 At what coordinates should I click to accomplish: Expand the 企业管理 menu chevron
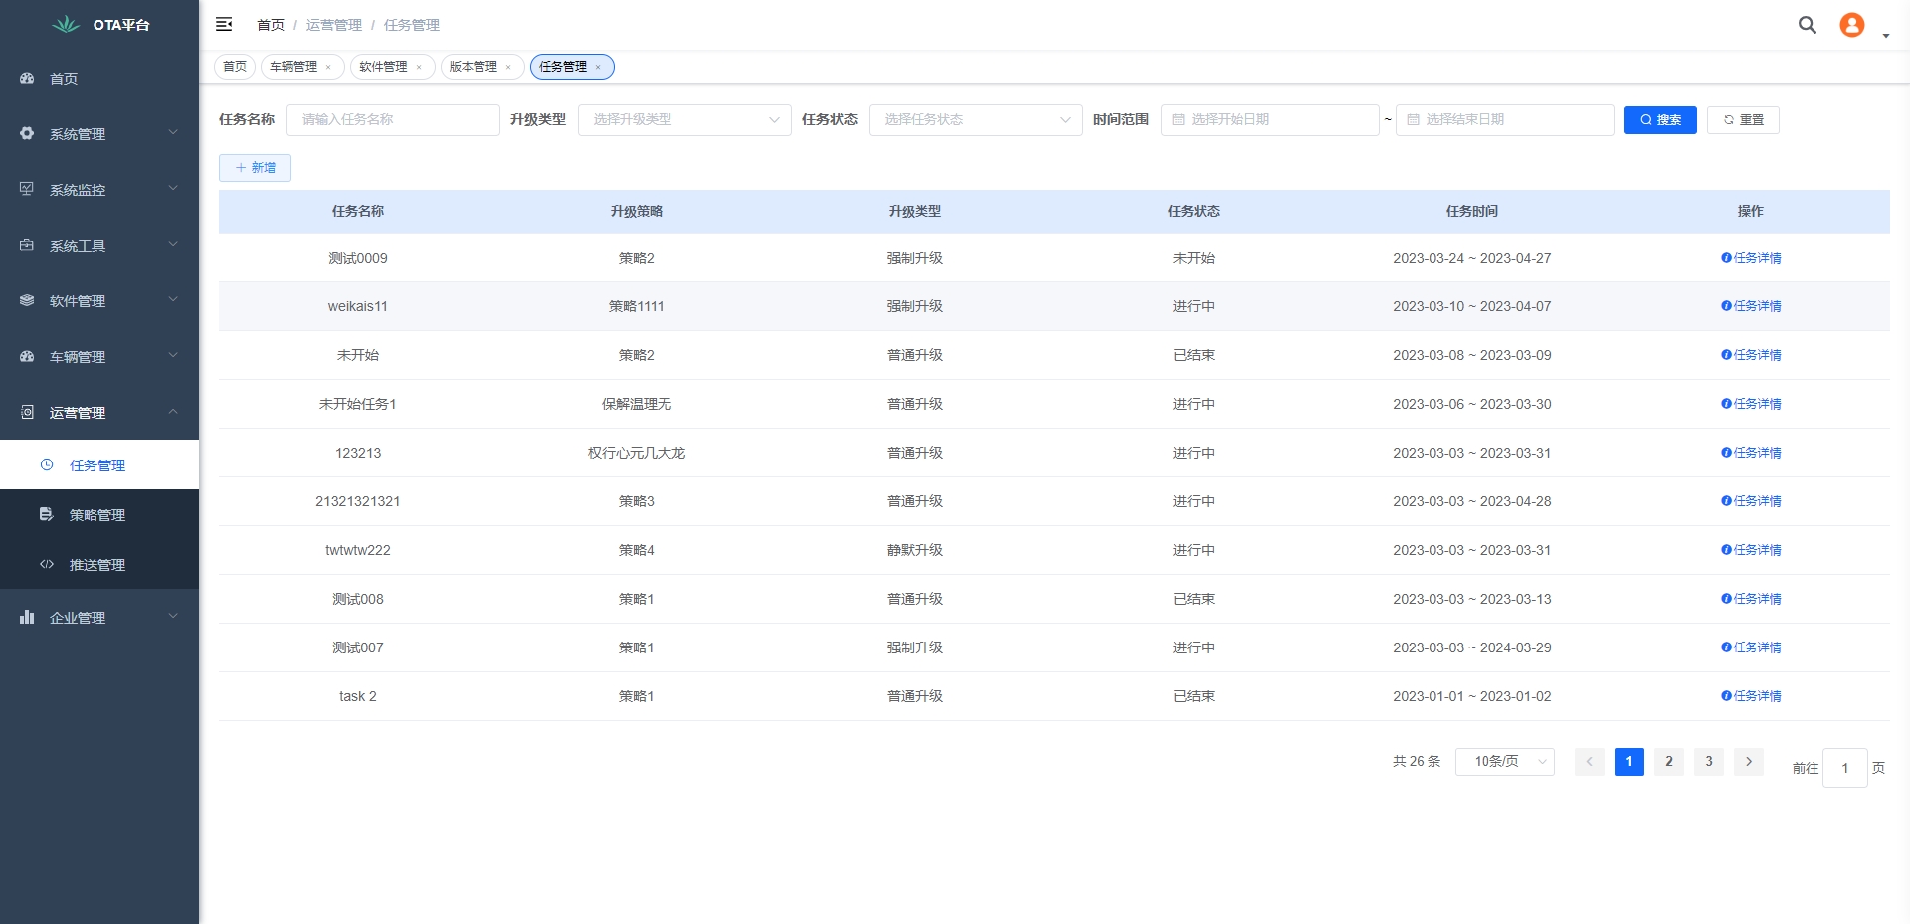tap(173, 616)
